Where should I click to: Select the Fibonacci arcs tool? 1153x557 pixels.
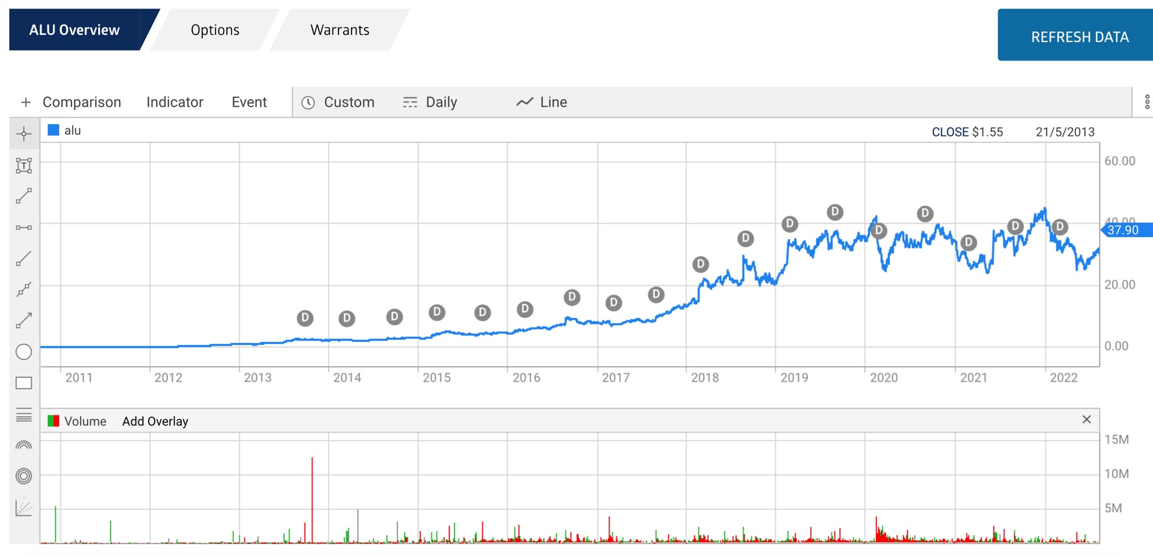24,445
